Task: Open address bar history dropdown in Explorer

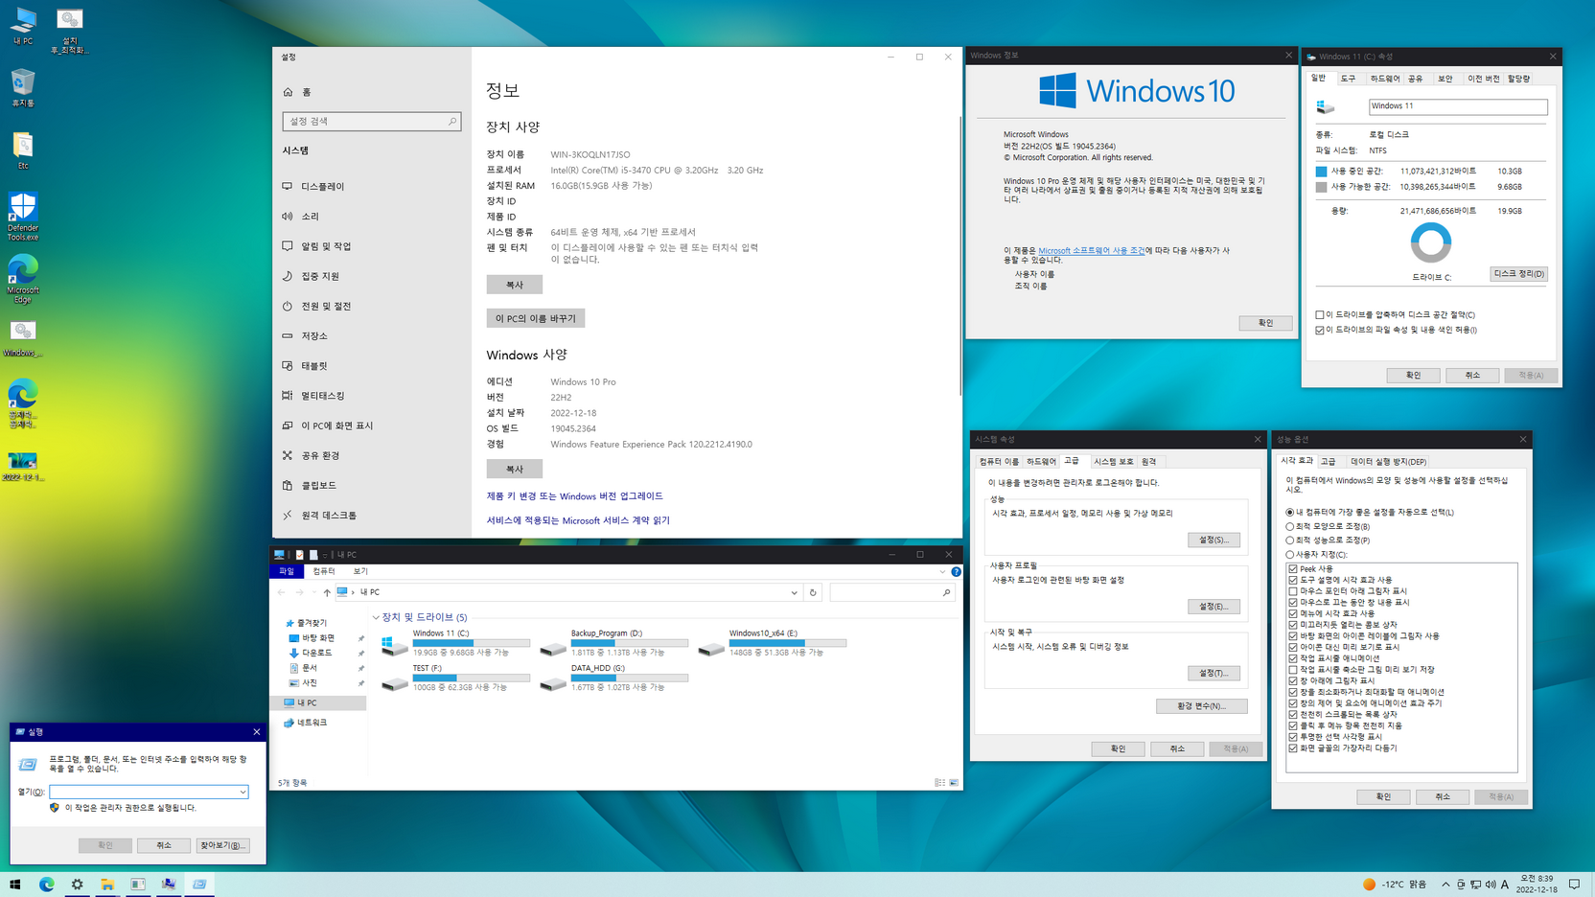Action: pyautogui.click(x=794, y=592)
